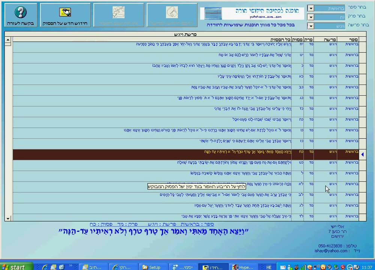375x270 pixels.
Task: Expand the בחר פרשה dropdown arrow
Action: (310, 26)
